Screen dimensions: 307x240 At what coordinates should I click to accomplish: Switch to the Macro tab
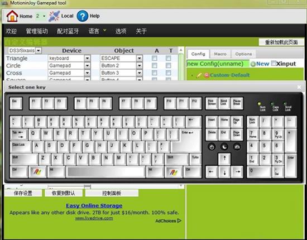[220, 54]
